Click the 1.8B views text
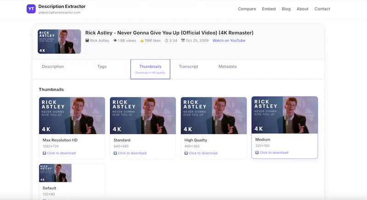 coord(127,40)
